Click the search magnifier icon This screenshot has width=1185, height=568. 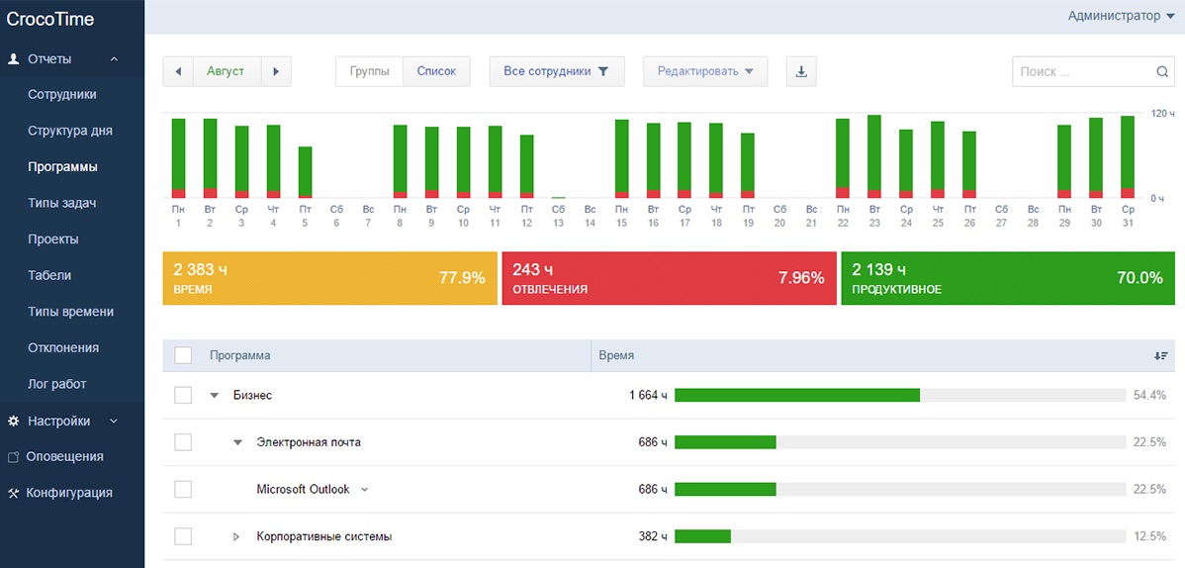tap(1163, 71)
